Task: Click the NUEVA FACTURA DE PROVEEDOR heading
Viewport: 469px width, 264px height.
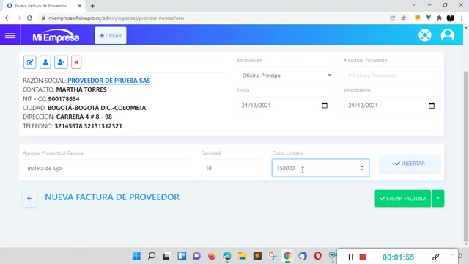Action: 112,197
